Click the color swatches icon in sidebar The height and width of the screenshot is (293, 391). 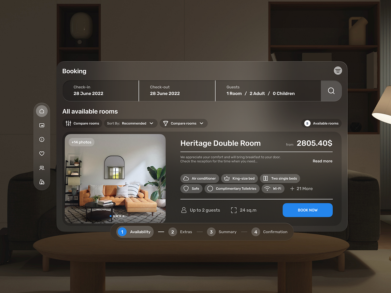pos(42,182)
